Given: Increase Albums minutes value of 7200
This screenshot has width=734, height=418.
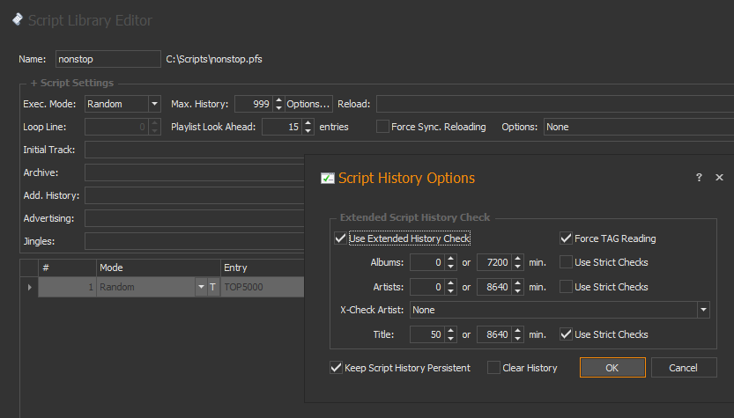Looking at the screenshot, I should (x=517, y=259).
